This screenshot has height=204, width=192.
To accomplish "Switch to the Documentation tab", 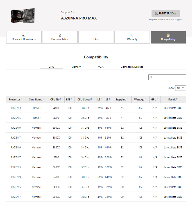I will coord(60,37).
